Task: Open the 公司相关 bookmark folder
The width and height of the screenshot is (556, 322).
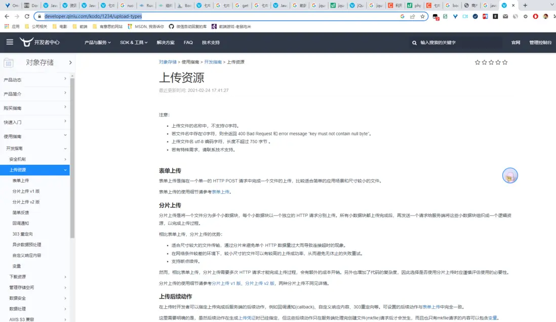Action: (x=36, y=27)
